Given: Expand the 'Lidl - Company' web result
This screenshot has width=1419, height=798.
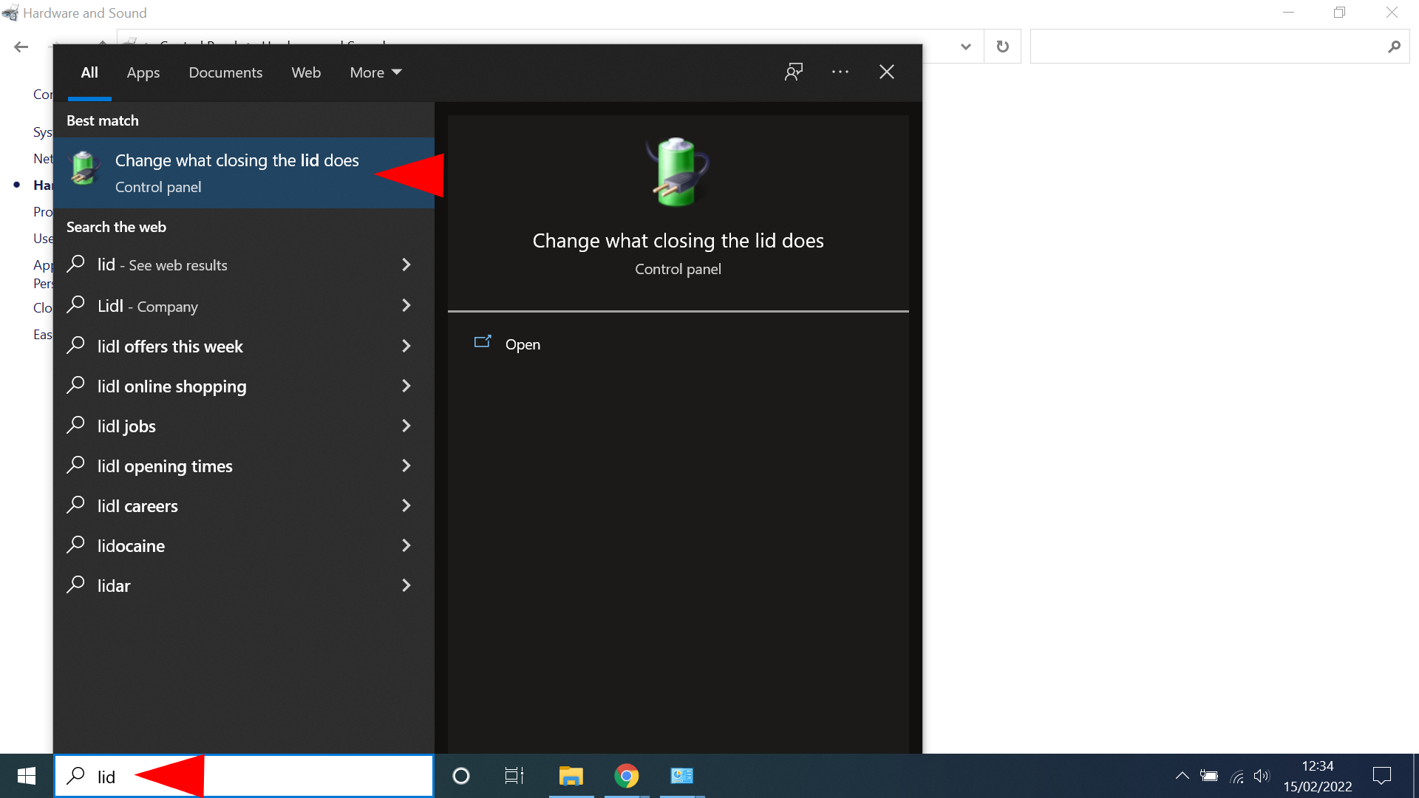Looking at the screenshot, I should click(406, 305).
